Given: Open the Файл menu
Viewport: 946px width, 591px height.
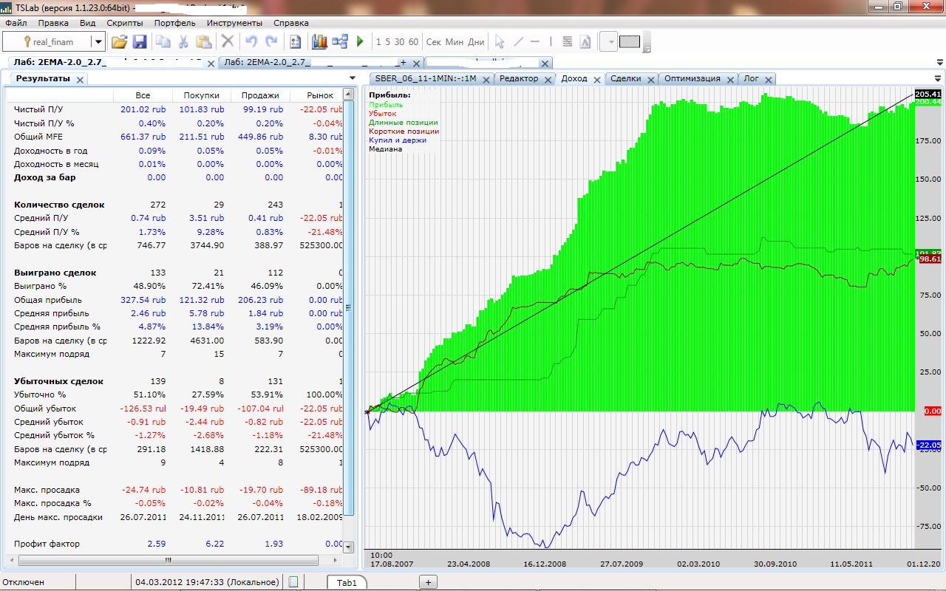Looking at the screenshot, I should point(16,23).
